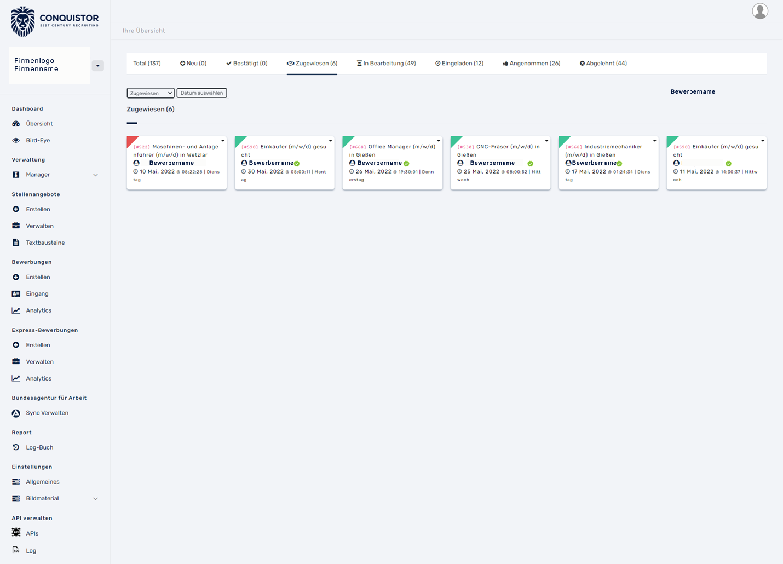Click the Verwalten briefcase icon under Express-Bewerbungen

16,362
